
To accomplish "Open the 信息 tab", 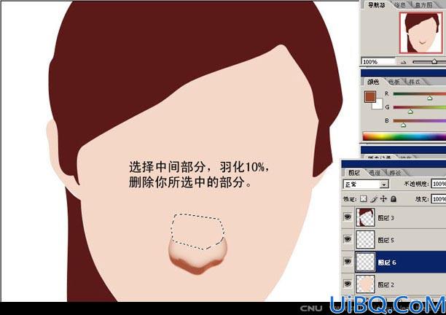I will point(399,5).
